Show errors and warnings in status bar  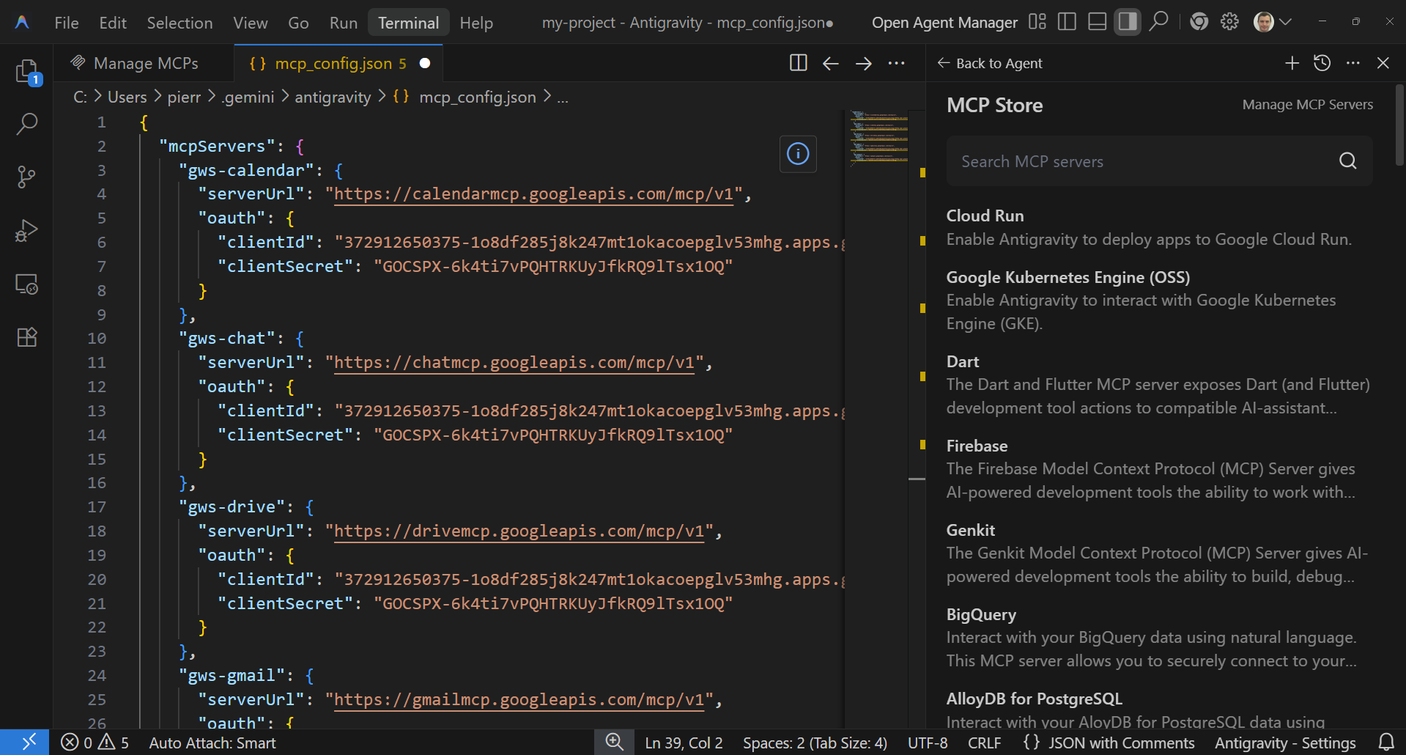coord(95,743)
